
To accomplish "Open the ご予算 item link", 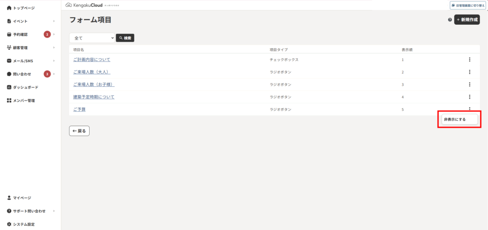I will click(x=80, y=110).
